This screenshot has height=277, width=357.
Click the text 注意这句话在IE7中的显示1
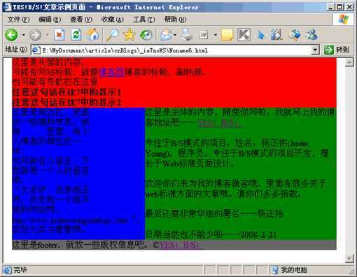coord(67,92)
